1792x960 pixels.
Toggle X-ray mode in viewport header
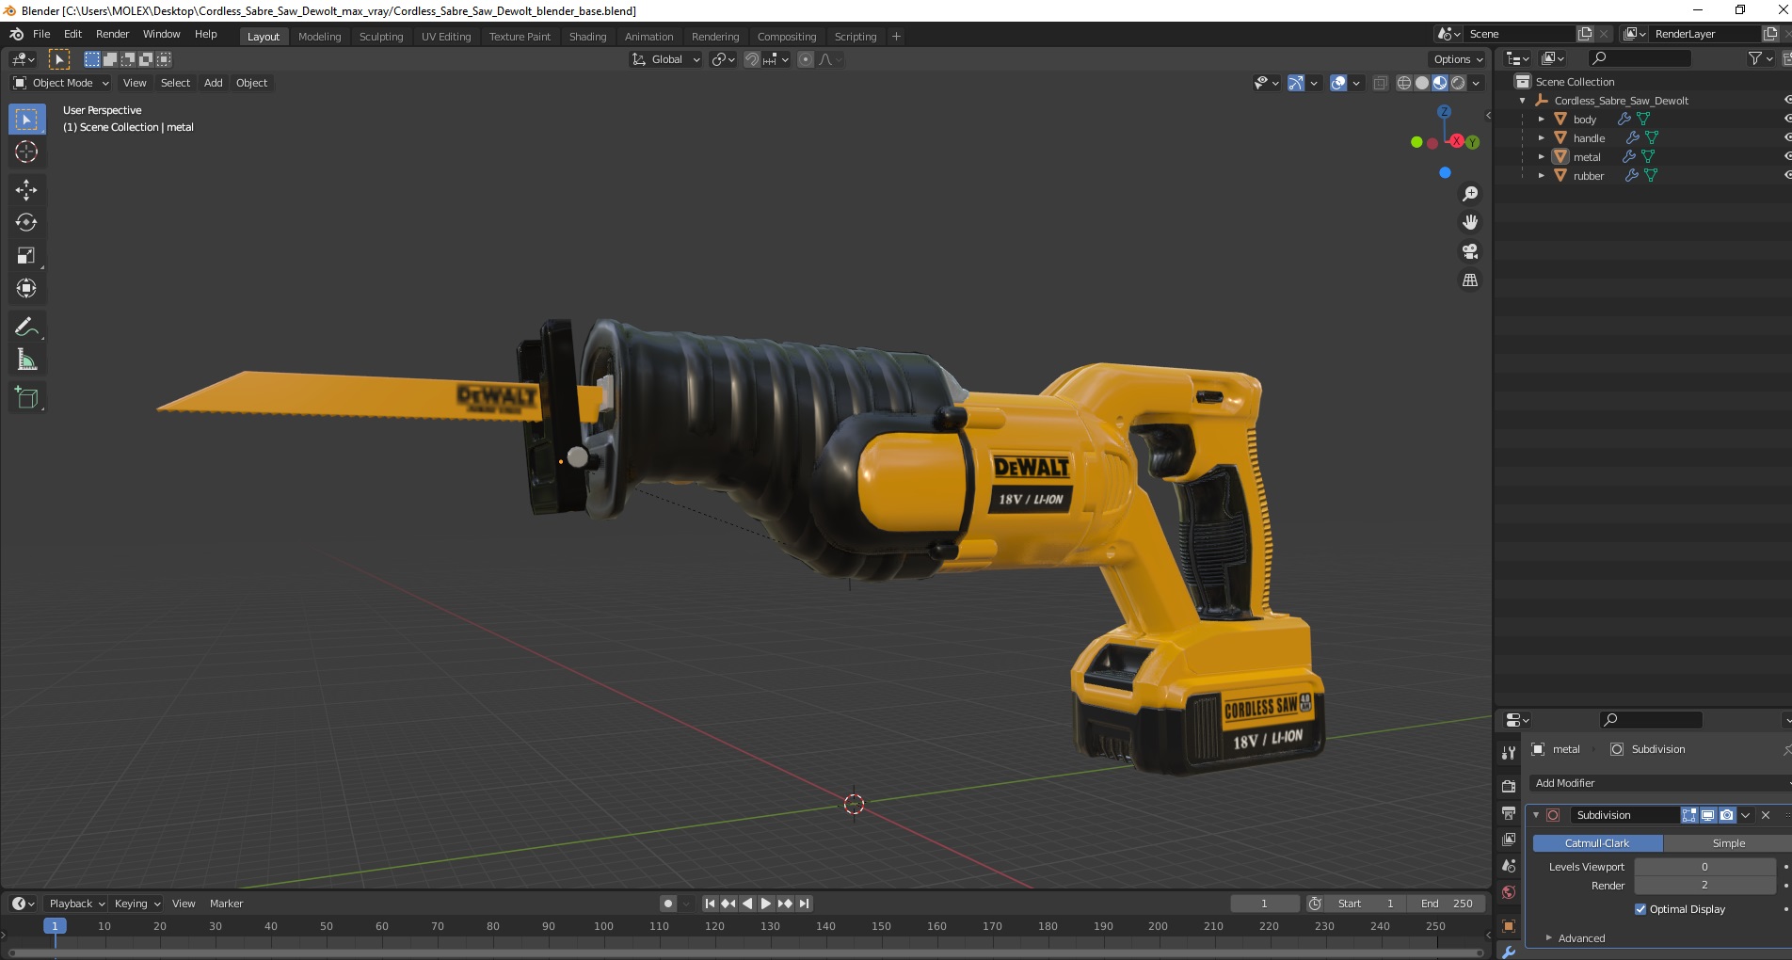point(1380,83)
